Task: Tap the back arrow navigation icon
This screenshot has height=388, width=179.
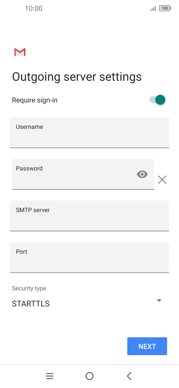Action: 129,376
